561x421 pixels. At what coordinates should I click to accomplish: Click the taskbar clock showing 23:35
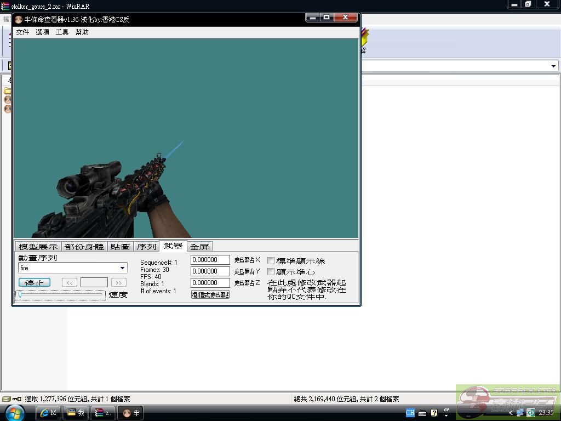546,413
